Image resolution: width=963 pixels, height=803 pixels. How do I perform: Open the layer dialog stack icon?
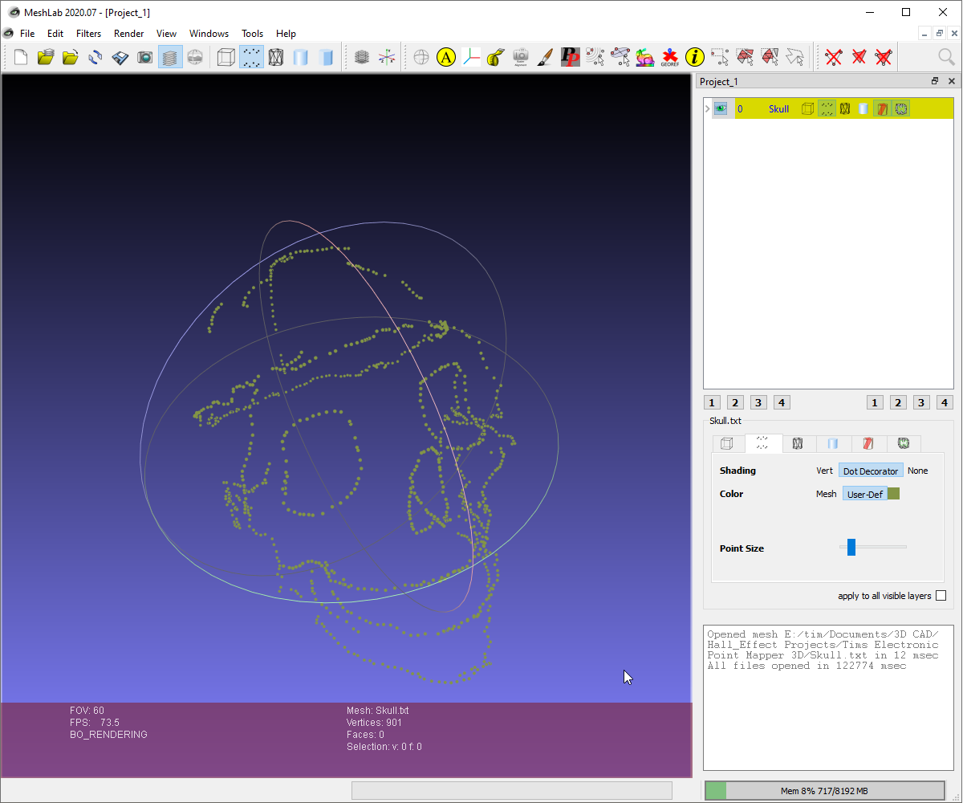click(x=170, y=57)
